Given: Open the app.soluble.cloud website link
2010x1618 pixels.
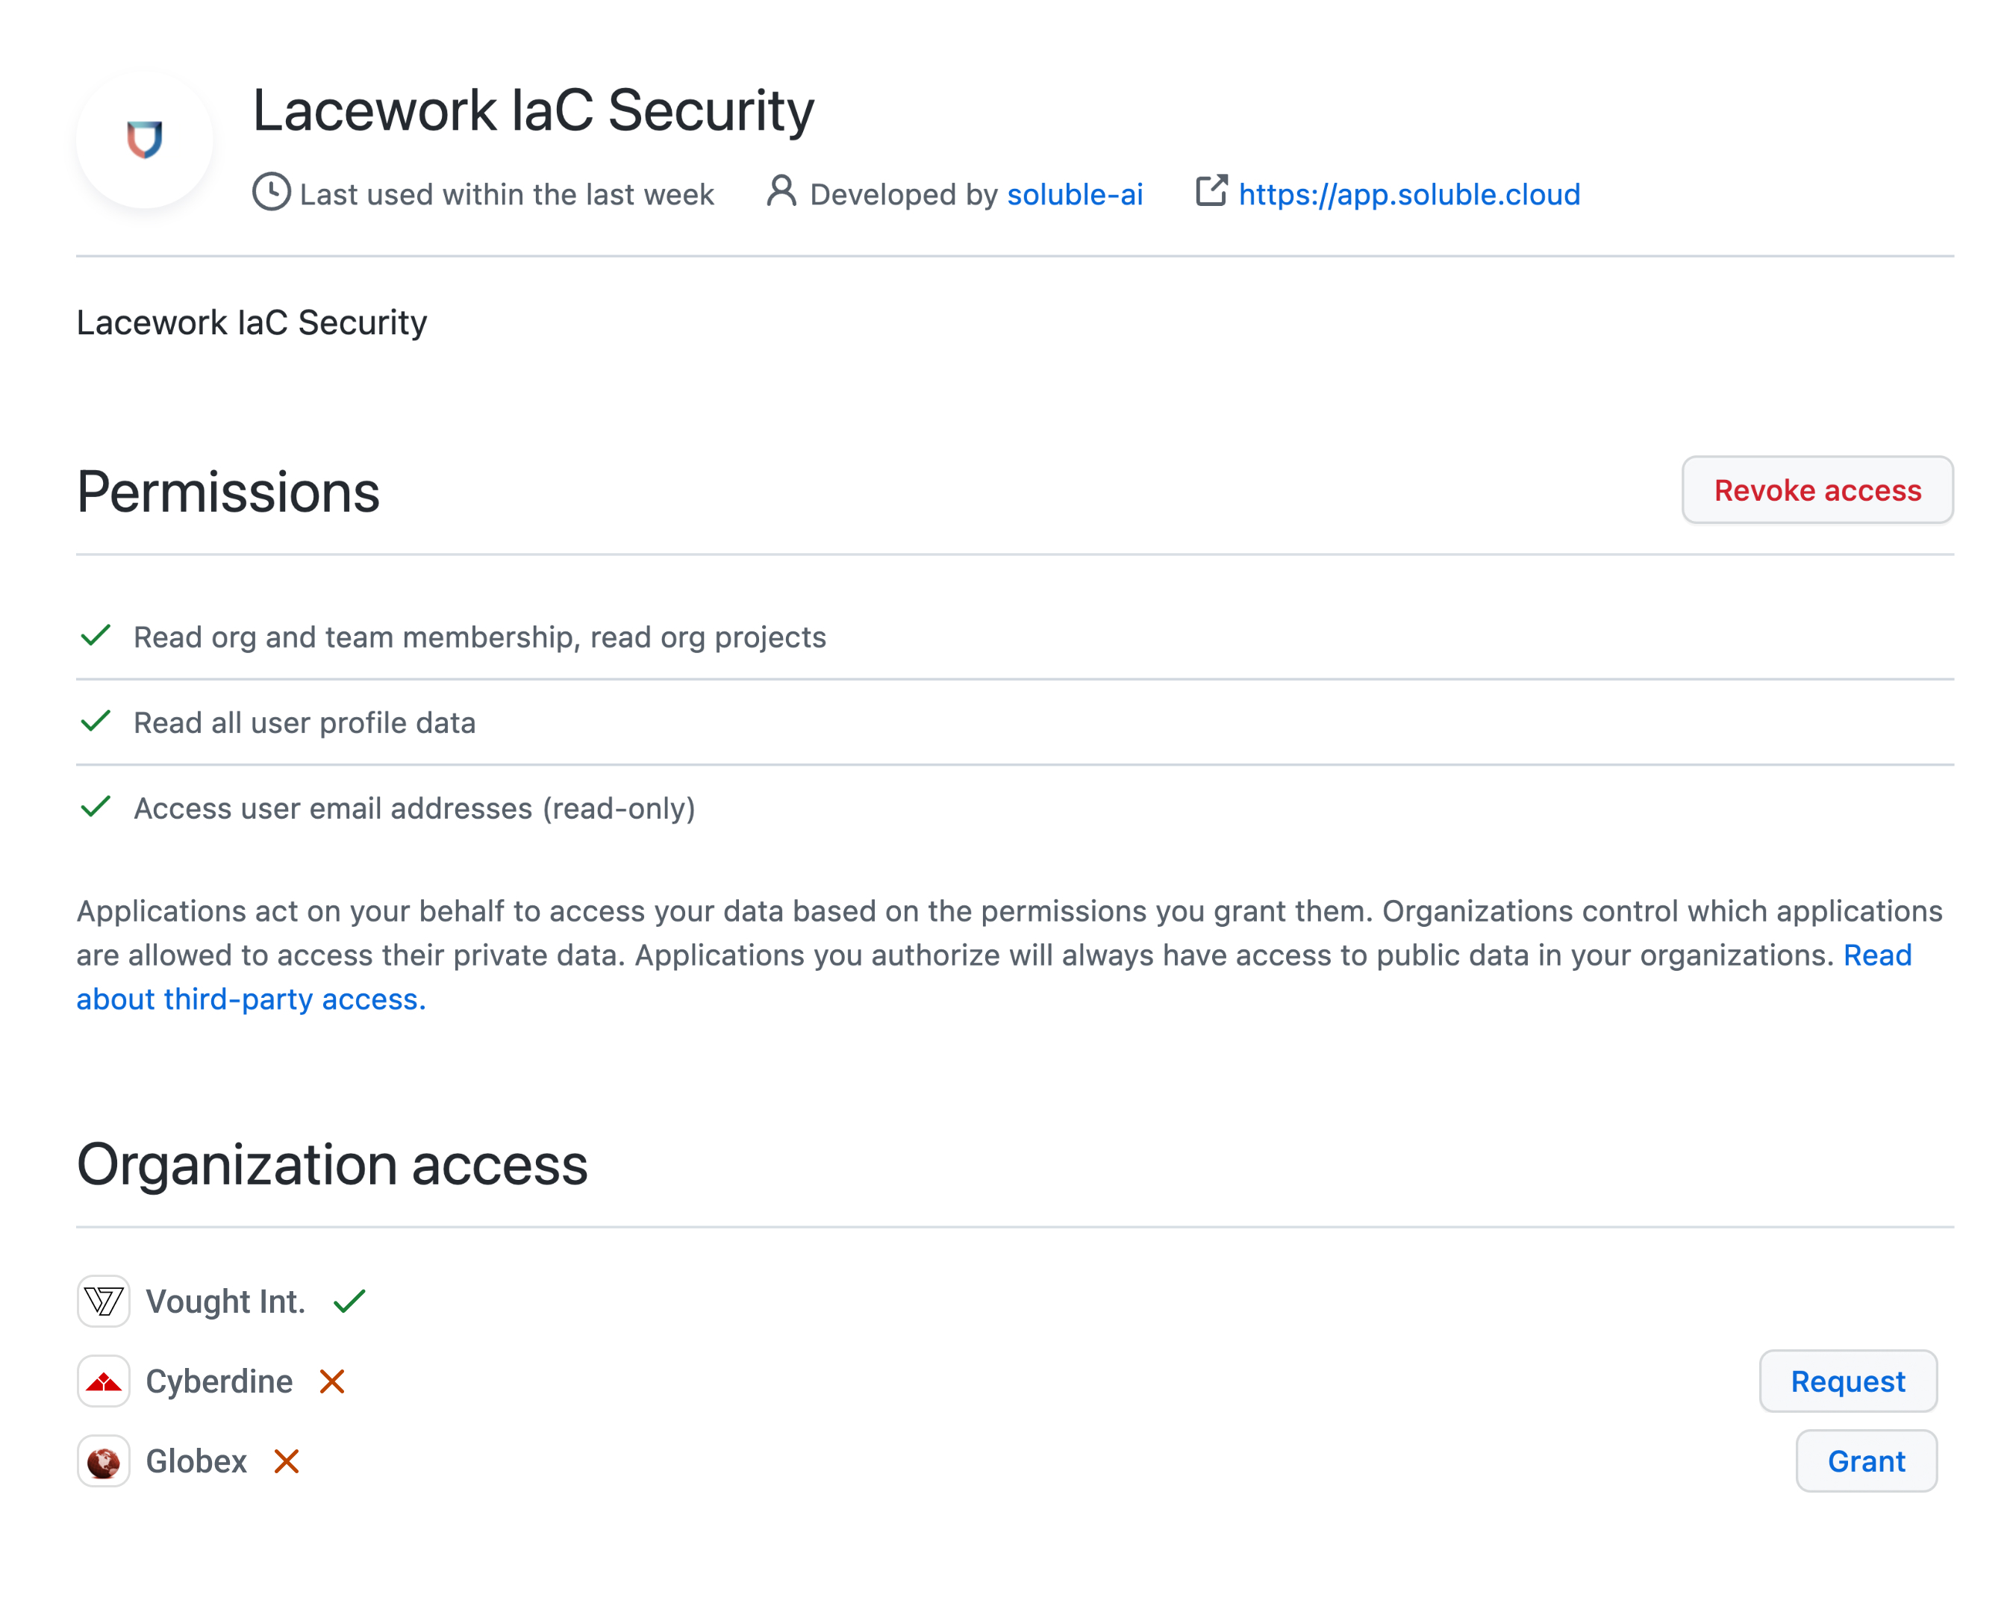Looking at the screenshot, I should coord(1408,194).
